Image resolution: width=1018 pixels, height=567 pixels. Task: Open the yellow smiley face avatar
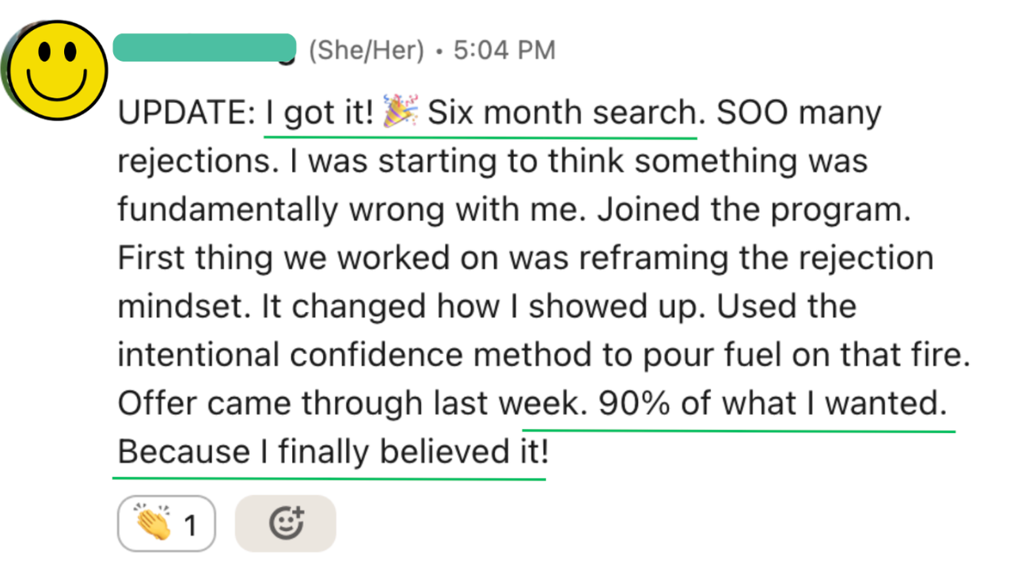(56, 70)
